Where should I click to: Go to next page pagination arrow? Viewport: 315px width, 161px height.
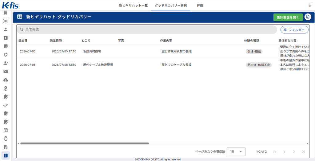[x=294, y=151]
